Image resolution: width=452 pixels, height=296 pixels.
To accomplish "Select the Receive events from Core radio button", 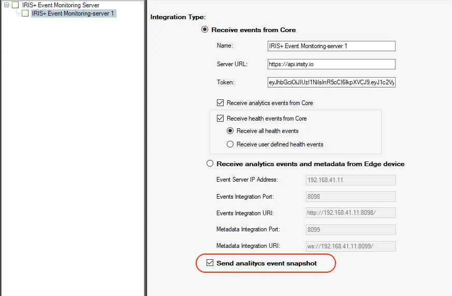I will click(205, 29).
